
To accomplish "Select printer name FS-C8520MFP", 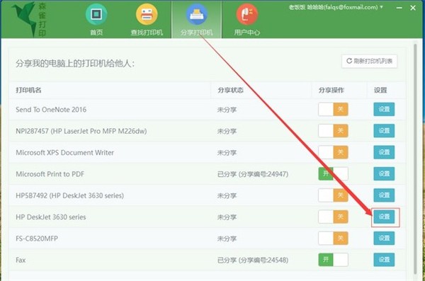I will (x=37, y=239).
